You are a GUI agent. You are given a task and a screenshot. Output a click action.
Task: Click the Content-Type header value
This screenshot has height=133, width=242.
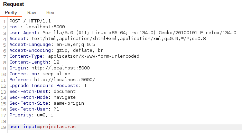(94, 56)
